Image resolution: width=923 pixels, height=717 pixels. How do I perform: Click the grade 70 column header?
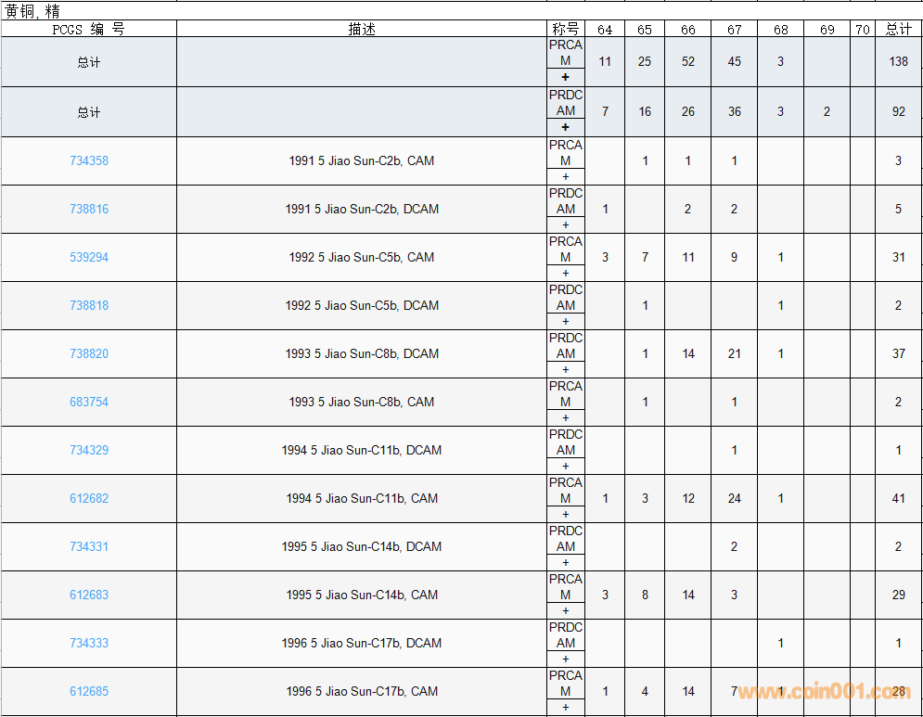[x=863, y=29]
